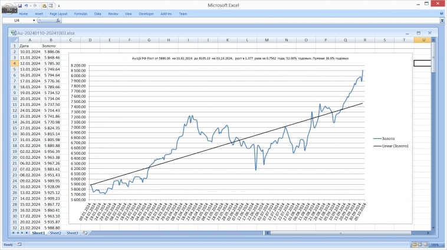This screenshot has height=250, width=447.
Task: Switch to the Formulas tab
Action: (x=81, y=14)
